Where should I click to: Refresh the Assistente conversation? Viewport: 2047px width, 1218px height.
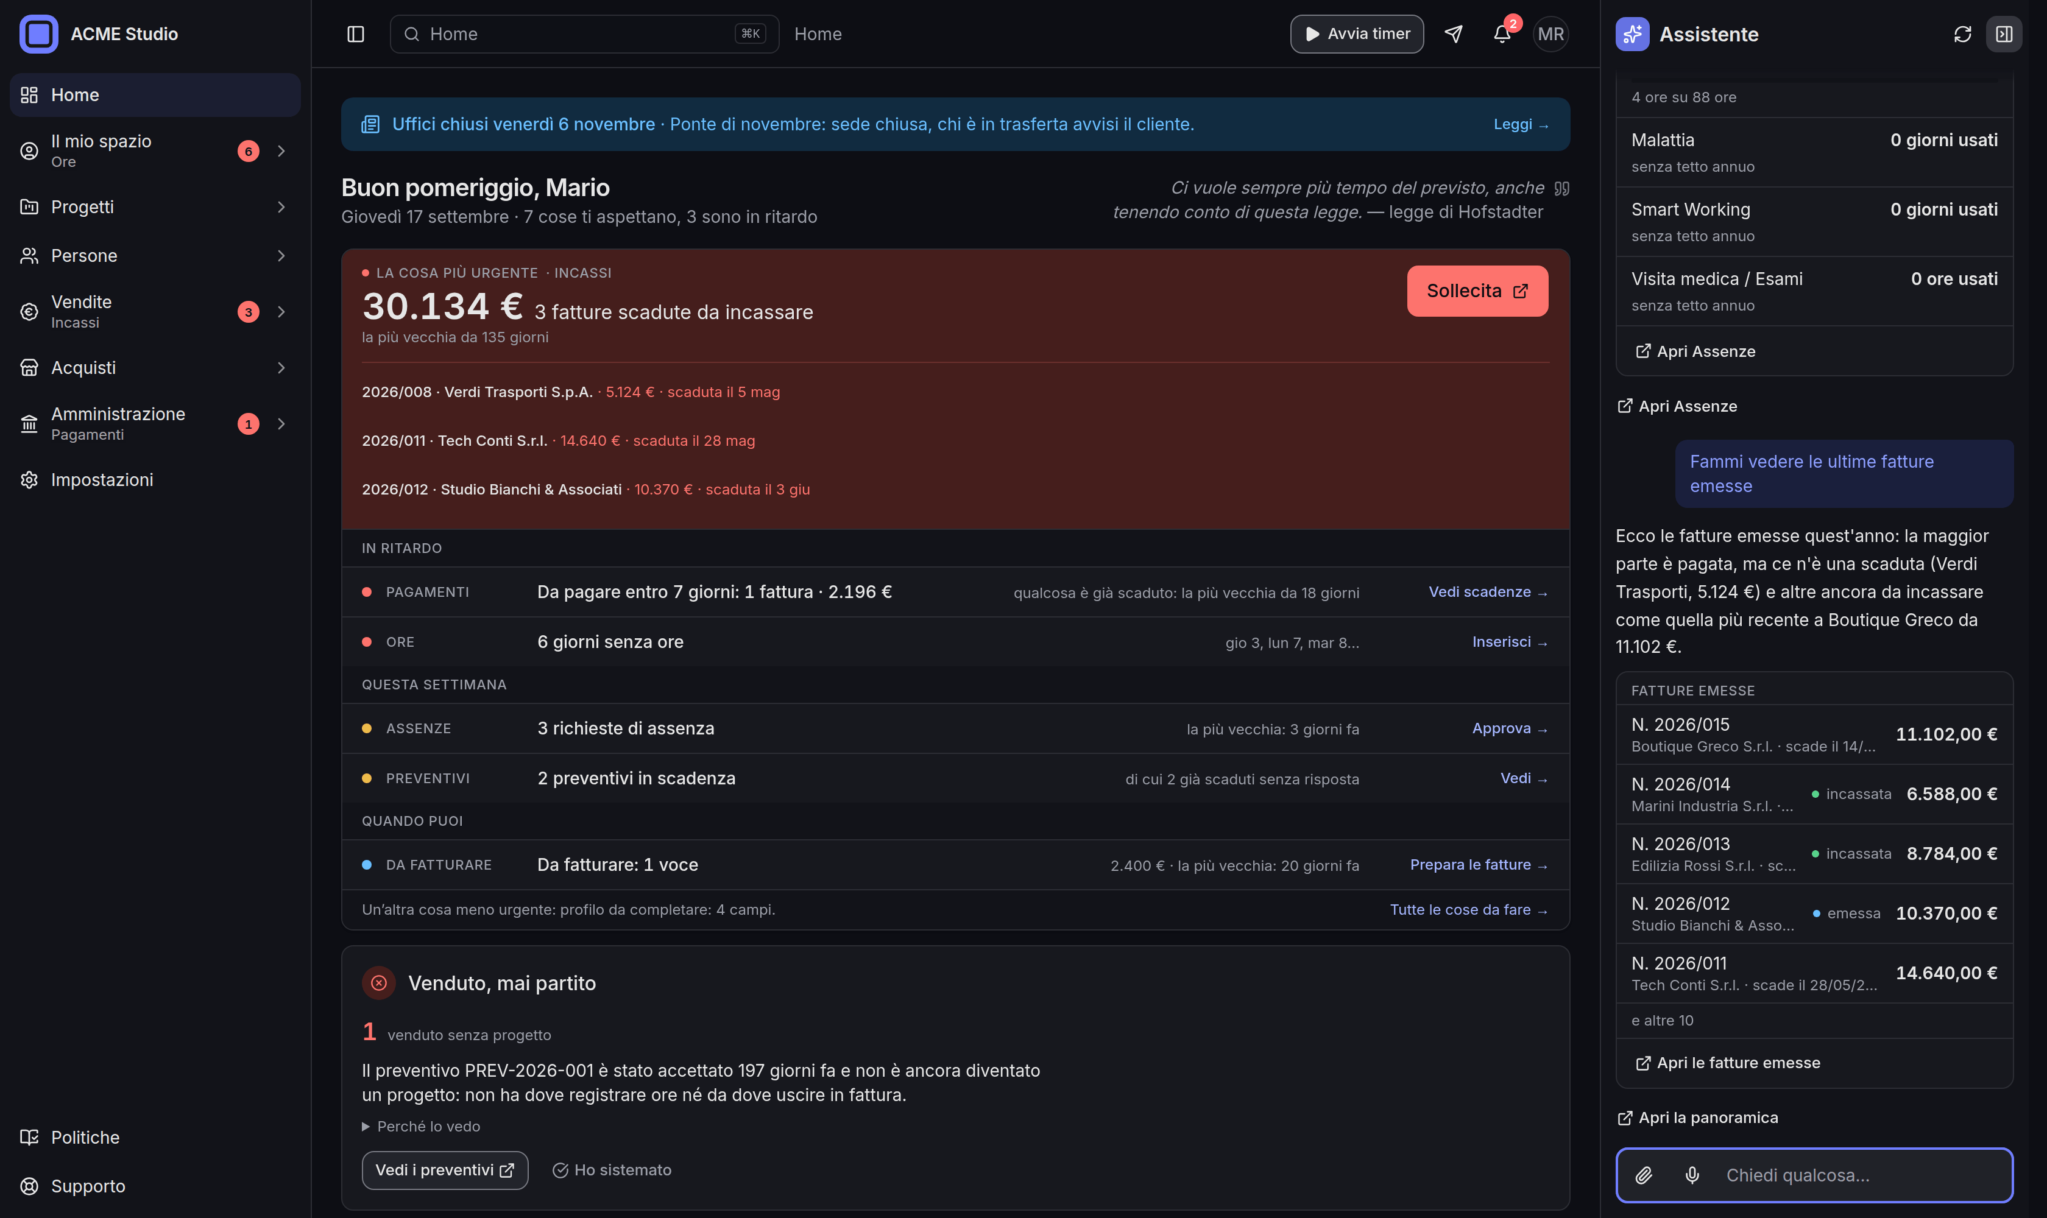(1962, 33)
